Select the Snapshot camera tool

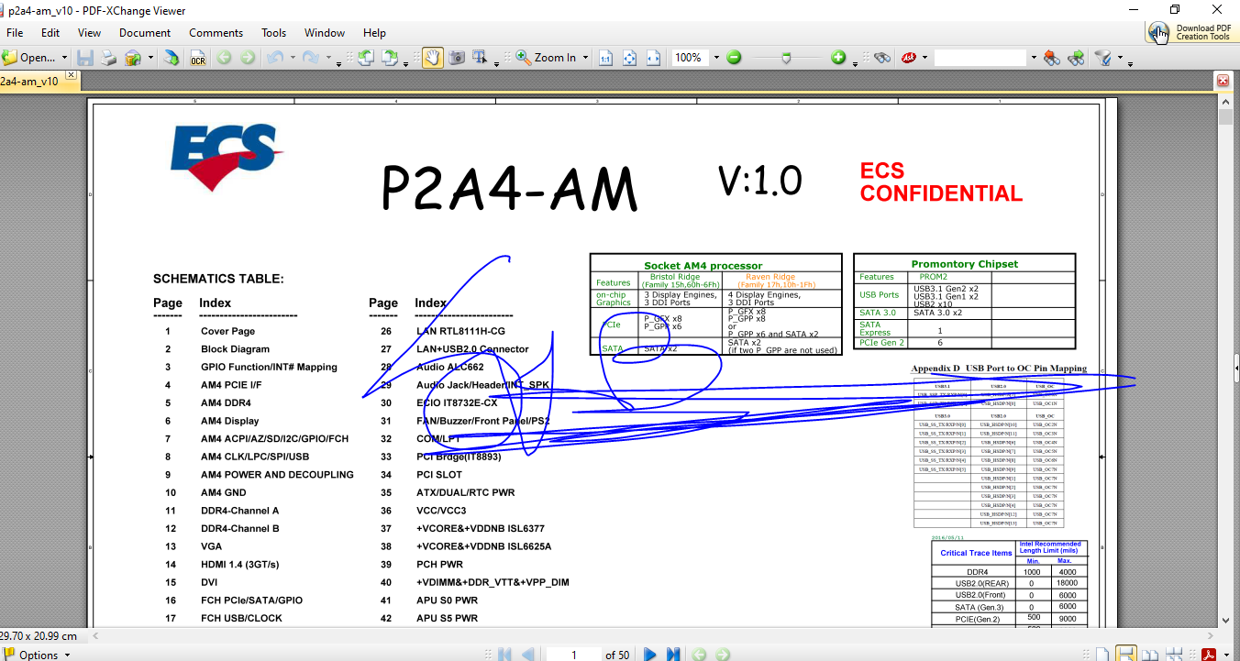tap(456, 58)
